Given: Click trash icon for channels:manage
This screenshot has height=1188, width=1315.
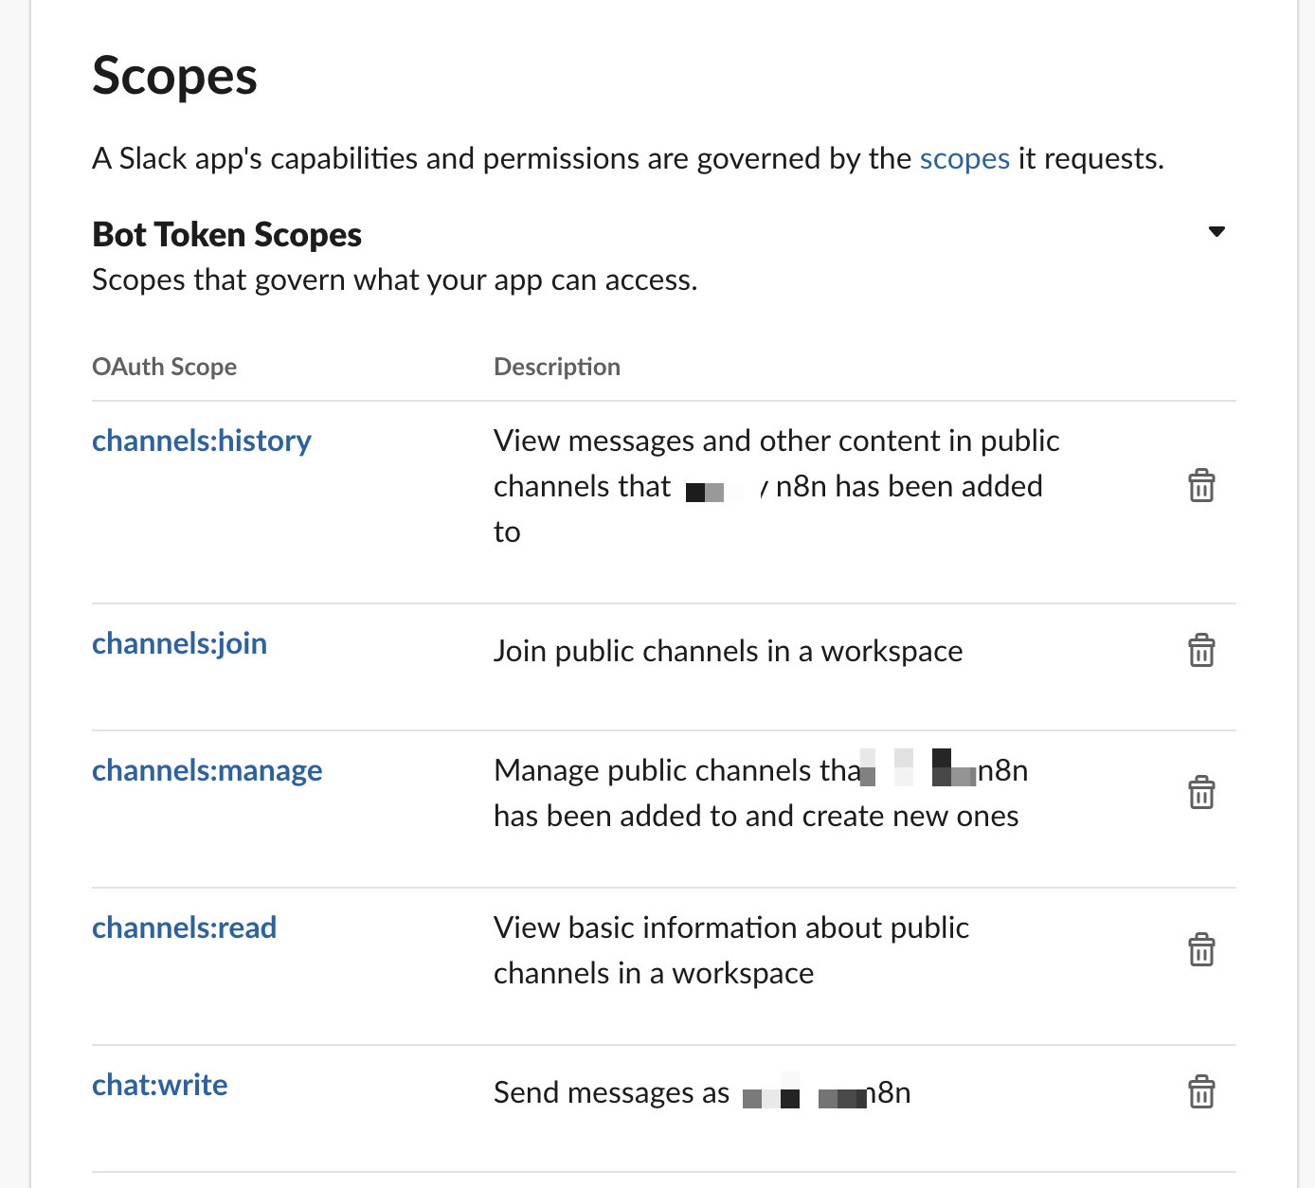Looking at the screenshot, I should 1201,793.
